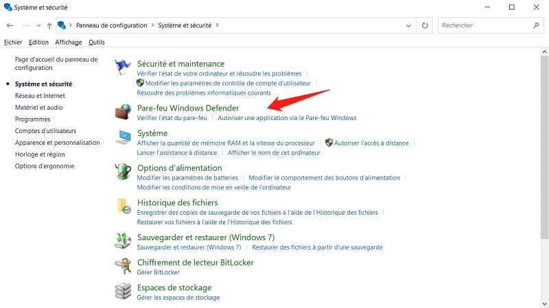The image size is (549, 308).
Task: Click Restaurer des fichiers à partir d'une sauvegarde
Action: (x=317, y=247)
